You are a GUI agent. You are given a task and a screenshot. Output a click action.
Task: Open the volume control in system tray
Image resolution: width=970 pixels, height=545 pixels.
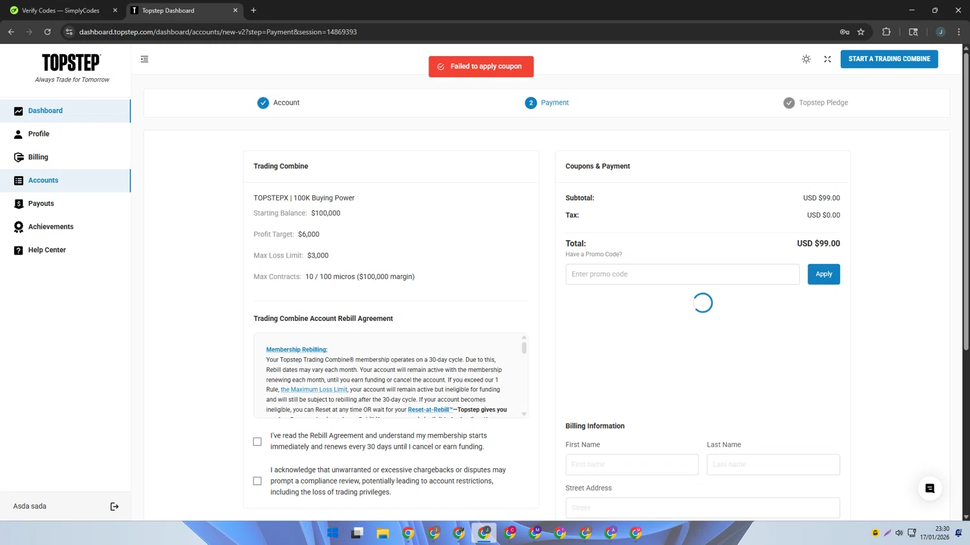click(899, 533)
